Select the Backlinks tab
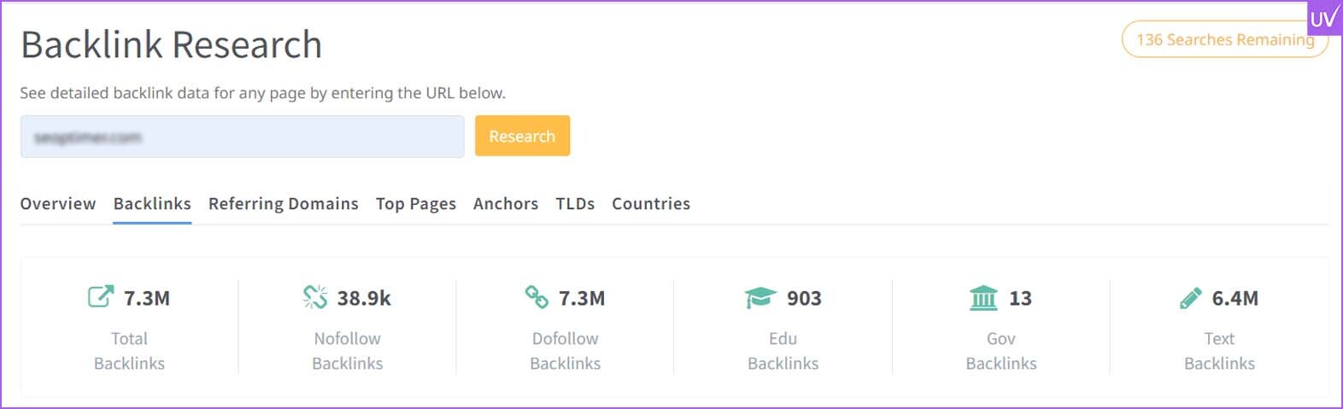The image size is (1343, 409). [x=152, y=204]
